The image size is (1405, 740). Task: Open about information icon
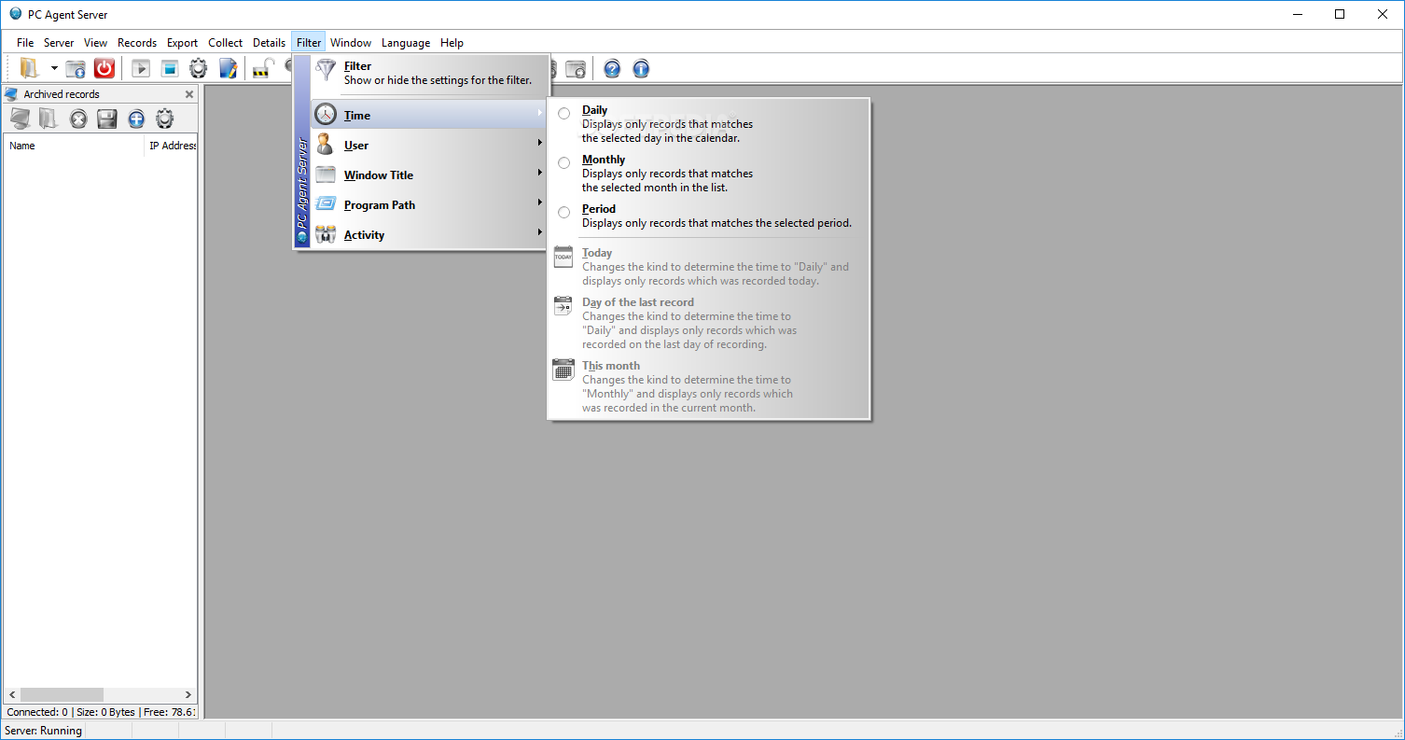point(641,68)
